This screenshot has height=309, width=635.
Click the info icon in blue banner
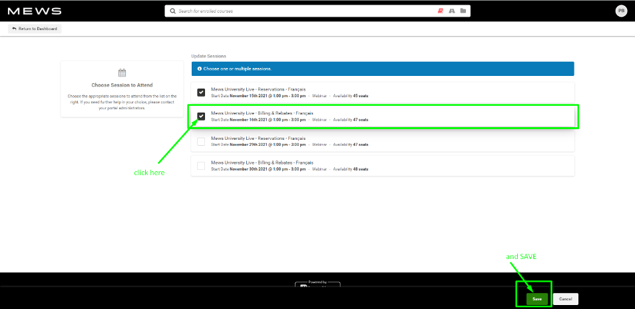coord(199,69)
